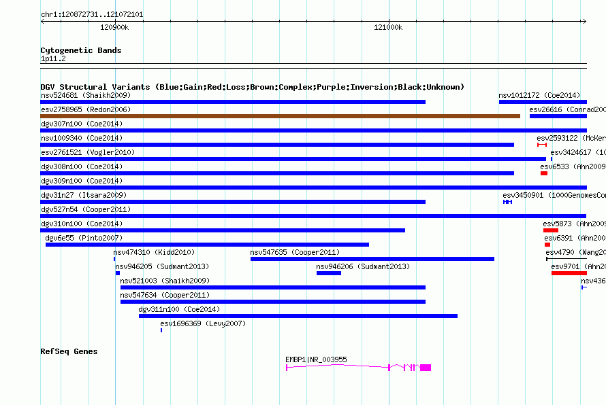Click the tiny blue esv1696369 variant marker
The height and width of the screenshot is (405, 606).
click(x=161, y=330)
